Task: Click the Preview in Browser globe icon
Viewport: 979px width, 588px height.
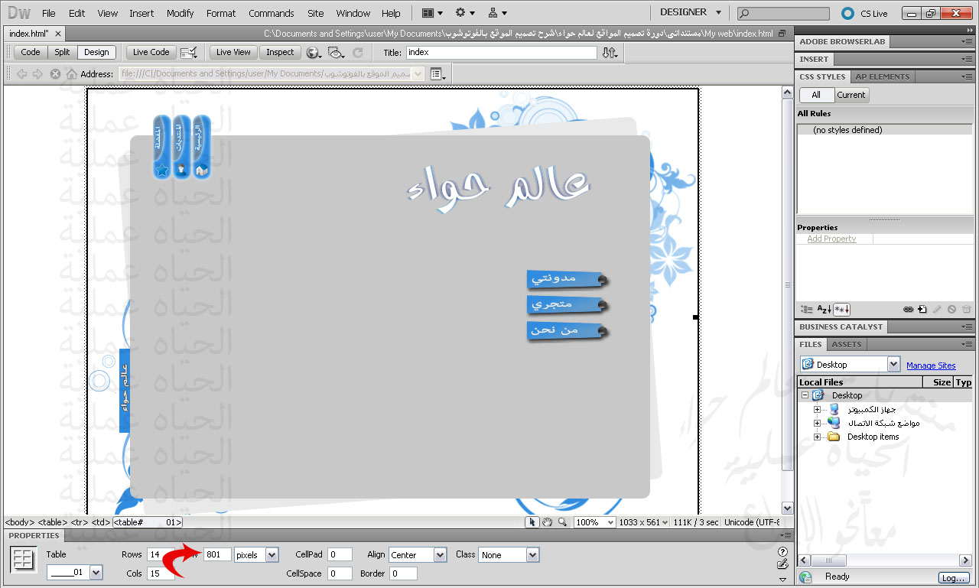Action: [x=312, y=53]
